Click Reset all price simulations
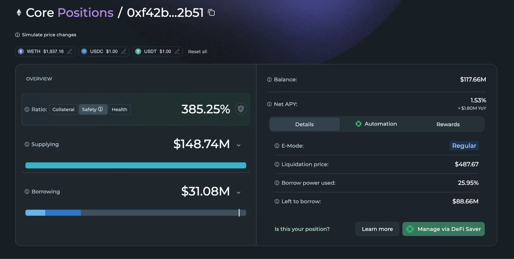514x259 pixels. [x=198, y=52]
